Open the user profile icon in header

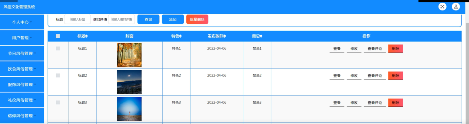click(456, 6)
